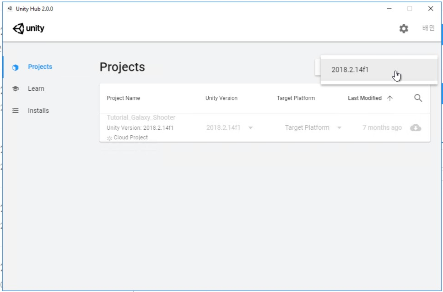Open the Projects tab
This screenshot has width=443, height=292.
[40, 66]
